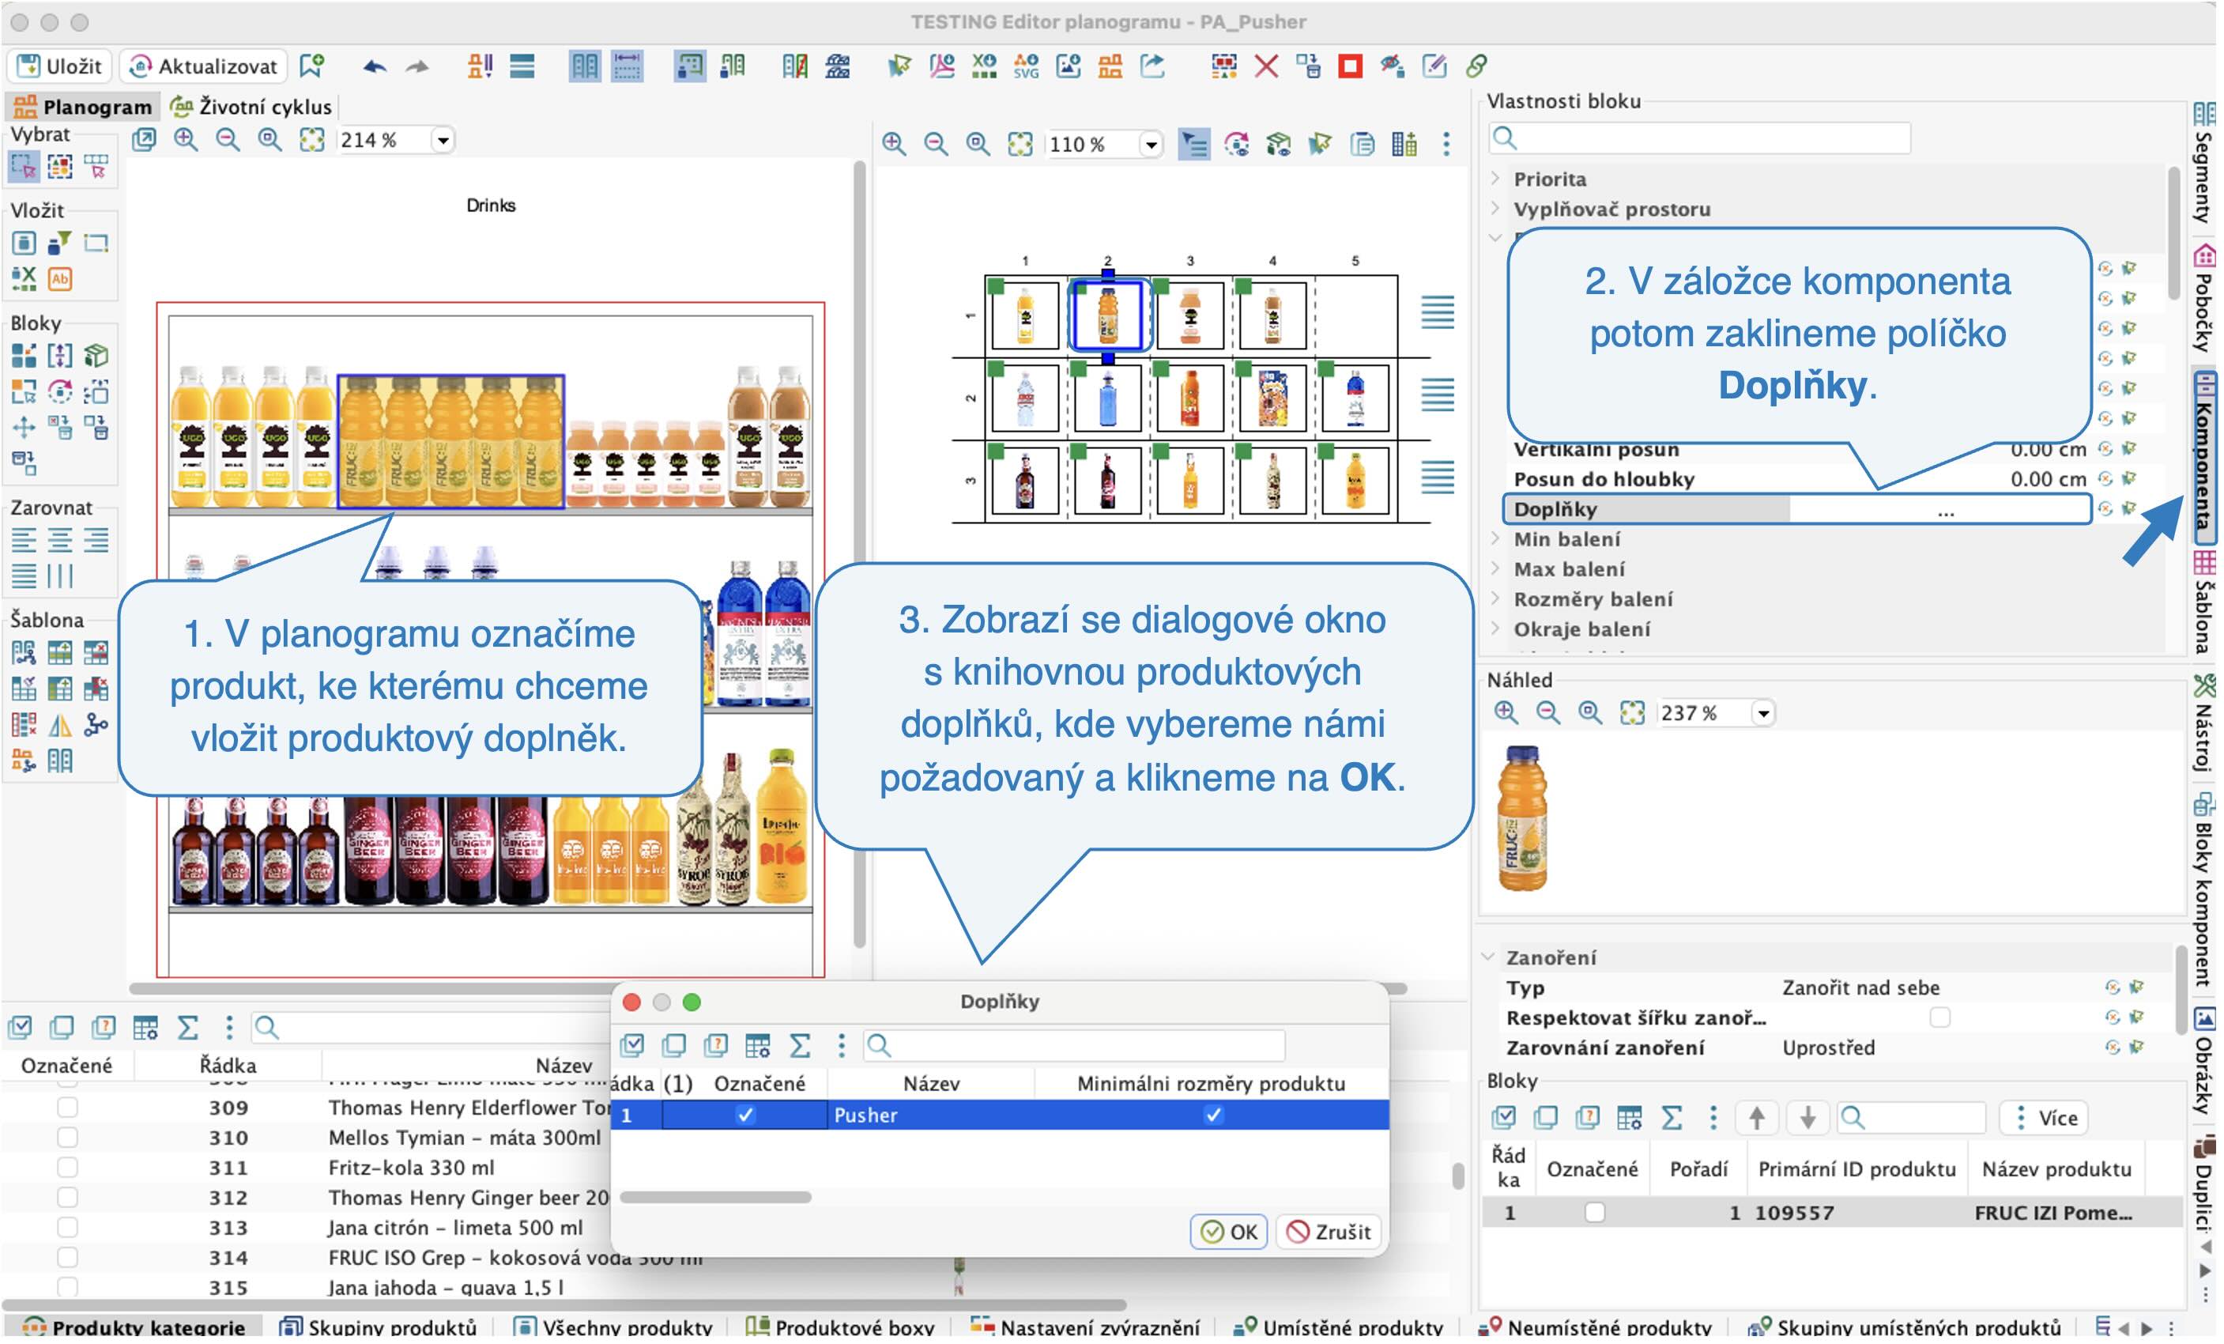The height and width of the screenshot is (1344, 2224).
Task: Zoom in on the Náhled preview
Action: coord(1506,712)
